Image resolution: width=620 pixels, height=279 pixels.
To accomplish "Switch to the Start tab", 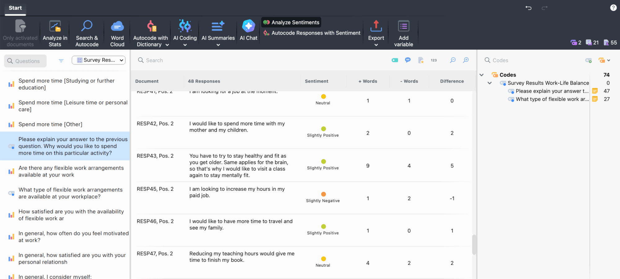I will pos(15,8).
